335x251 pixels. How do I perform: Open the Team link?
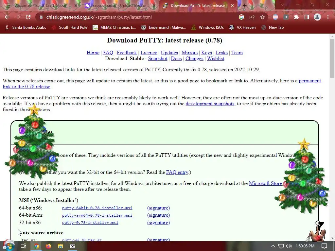pos(237,53)
